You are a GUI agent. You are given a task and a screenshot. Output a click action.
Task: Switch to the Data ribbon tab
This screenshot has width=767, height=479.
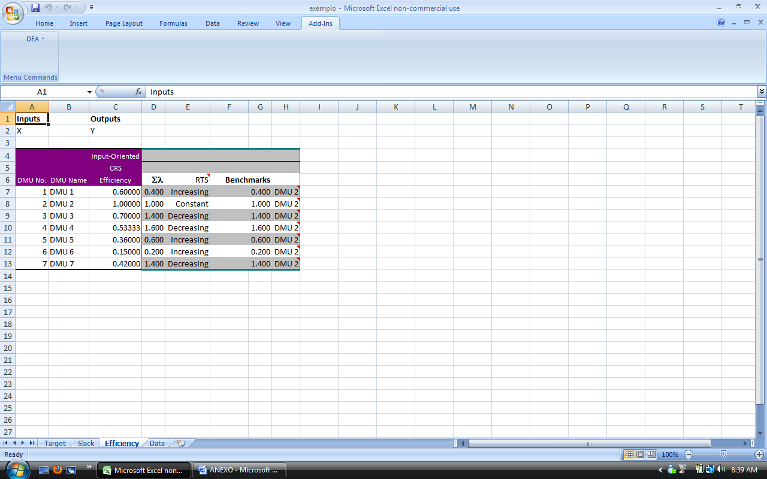pos(213,23)
